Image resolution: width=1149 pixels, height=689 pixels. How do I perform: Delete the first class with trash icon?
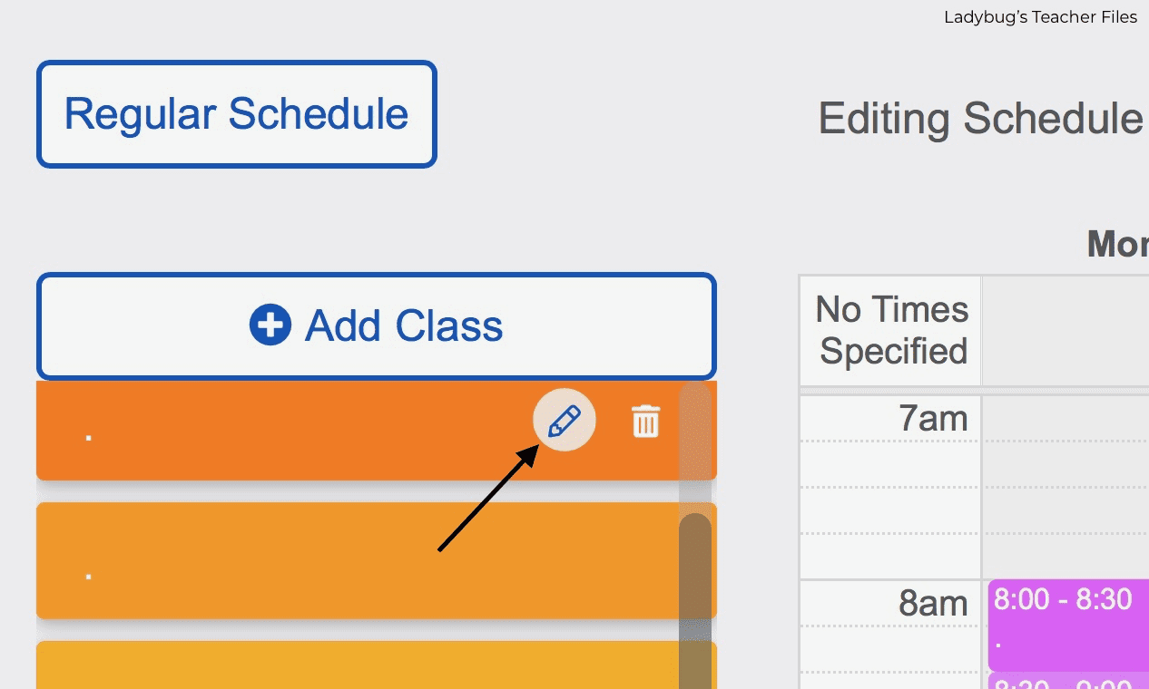(x=645, y=422)
